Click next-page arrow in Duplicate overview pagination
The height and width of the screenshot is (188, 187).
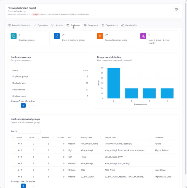coord(28,106)
